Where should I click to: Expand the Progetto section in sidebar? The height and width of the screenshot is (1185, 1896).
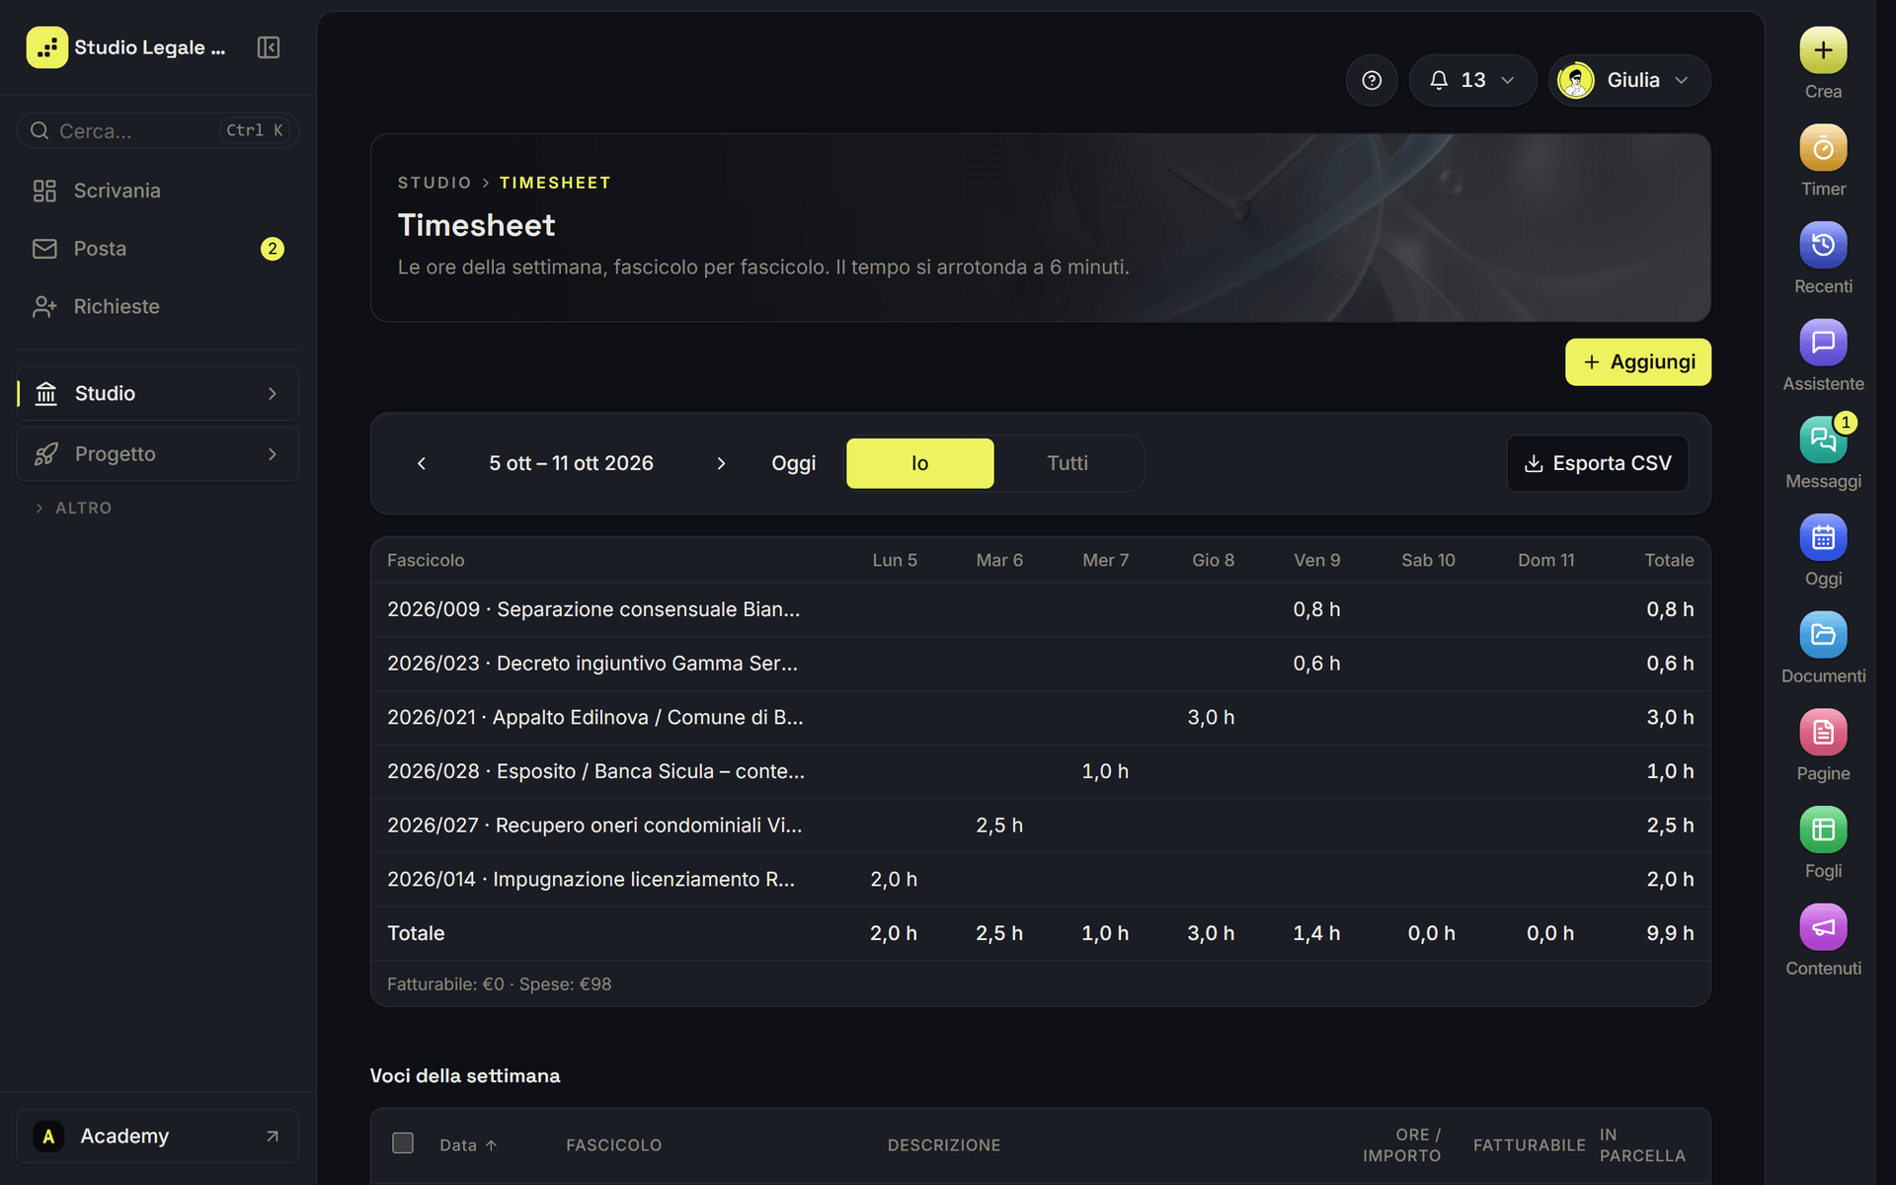click(x=158, y=454)
